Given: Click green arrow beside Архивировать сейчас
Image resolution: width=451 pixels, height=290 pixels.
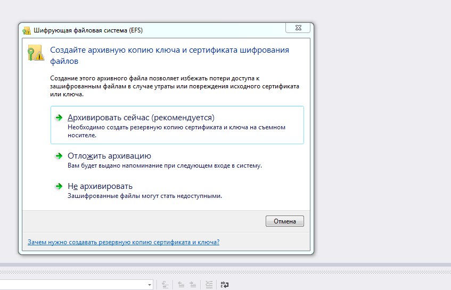Looking at the screenshot, I should pyautogui.click(x=59, y=118).
